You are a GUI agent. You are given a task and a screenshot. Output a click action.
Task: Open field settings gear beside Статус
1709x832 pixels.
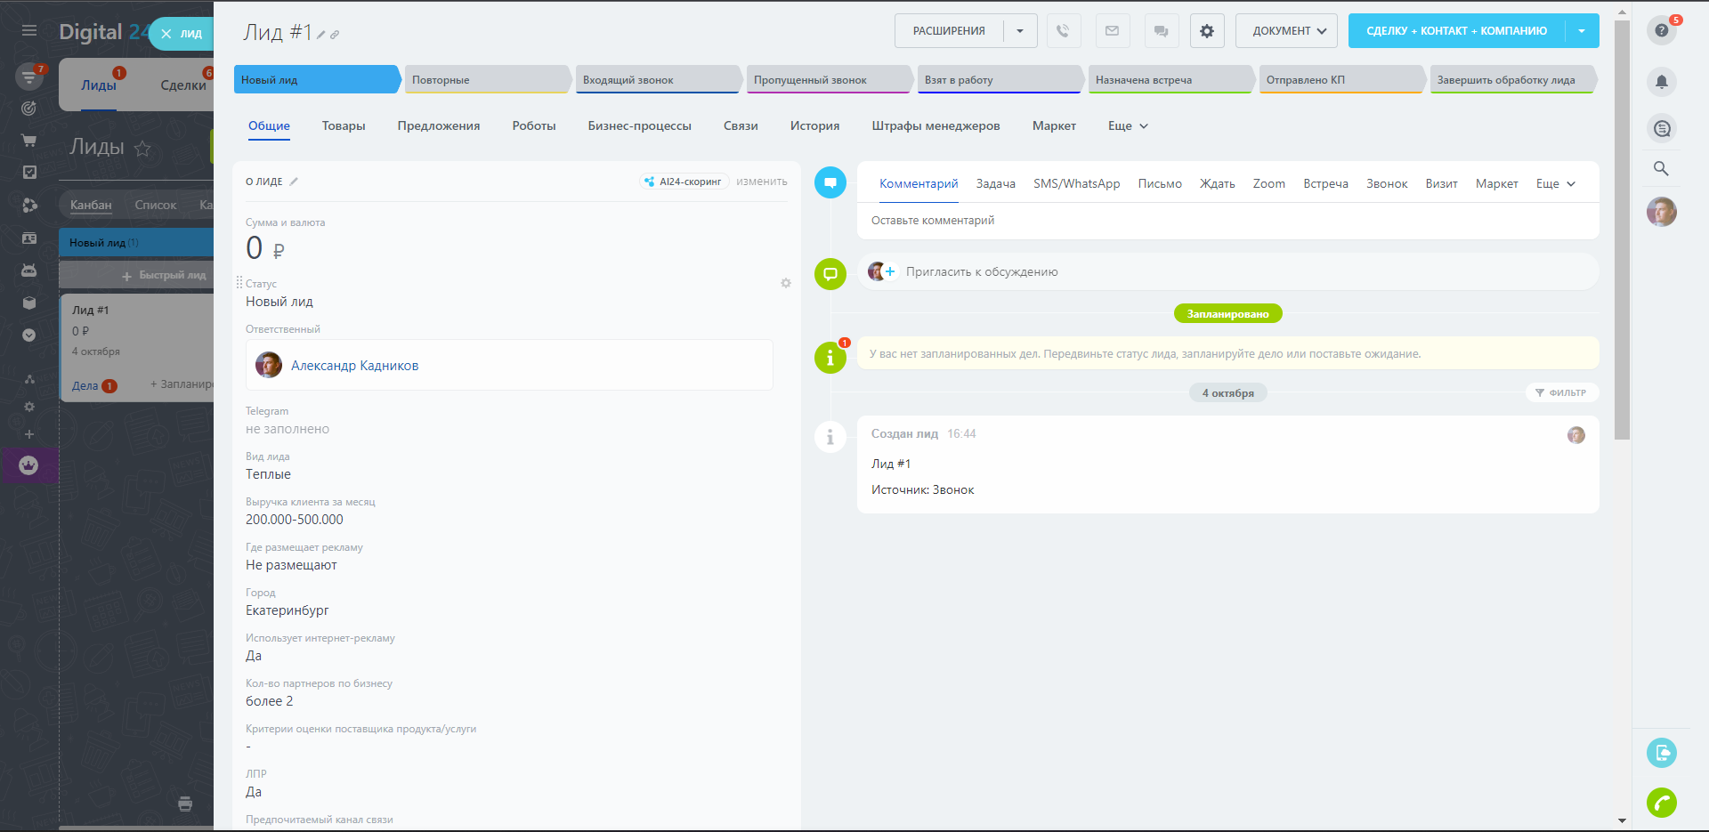pos(786,283)
